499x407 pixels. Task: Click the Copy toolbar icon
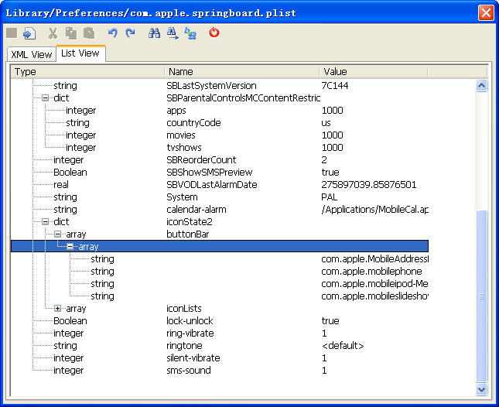71,33
